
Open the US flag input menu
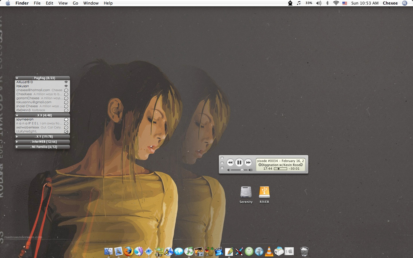coord(345,3)
